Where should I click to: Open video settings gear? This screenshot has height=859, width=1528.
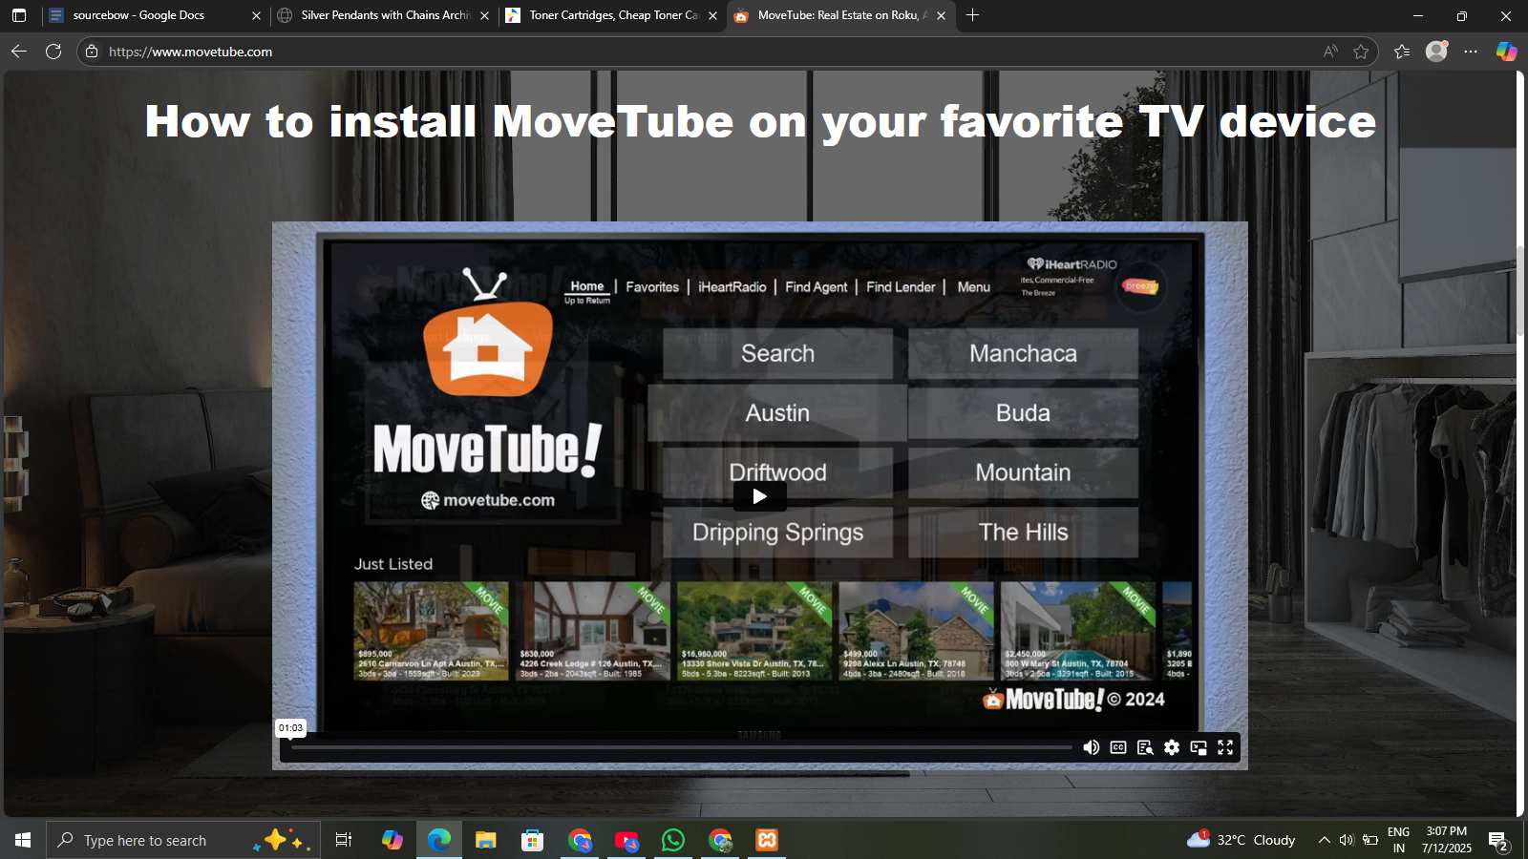(x=1172, y=747)
